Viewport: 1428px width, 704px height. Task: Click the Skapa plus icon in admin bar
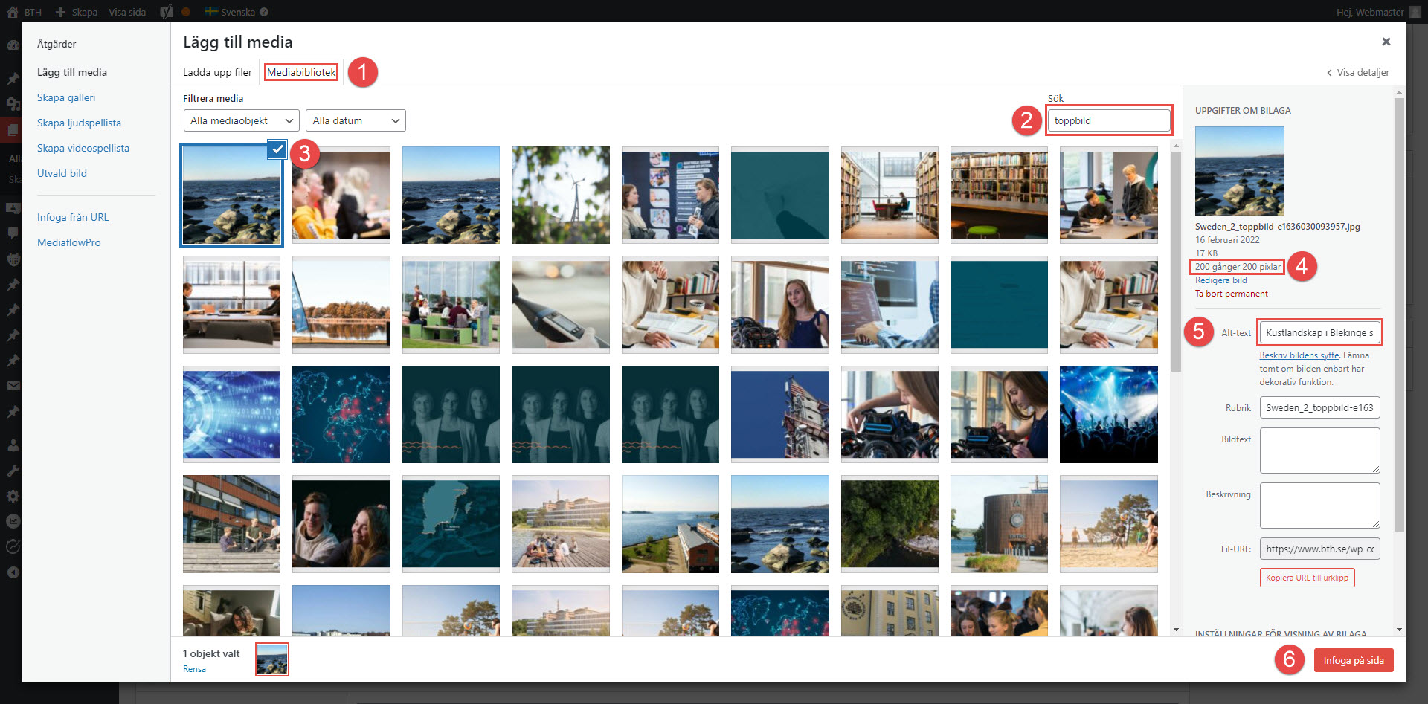pyautogui.click(x=61, y=12)
